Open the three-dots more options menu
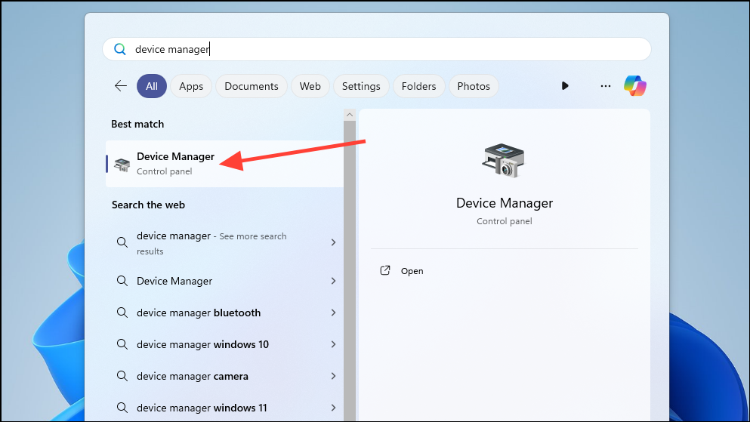The height and width of the screenshot is (422, 750). (x=606, y=86)
